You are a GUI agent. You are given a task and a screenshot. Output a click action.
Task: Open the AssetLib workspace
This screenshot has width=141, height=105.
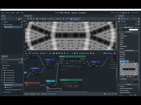tap(82, 13)
